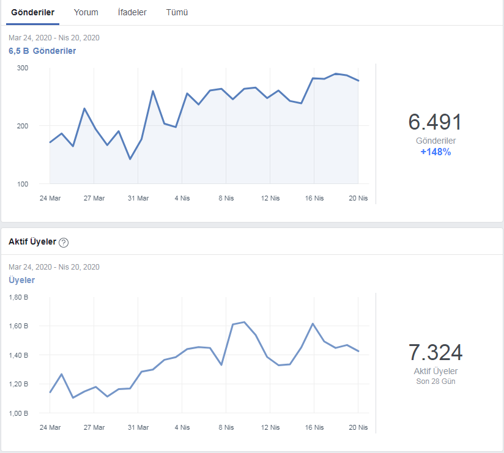Click the Aktif Üyeler section heading
The image size is (504, 453).
pyautogui.click(x=32, y=242)
